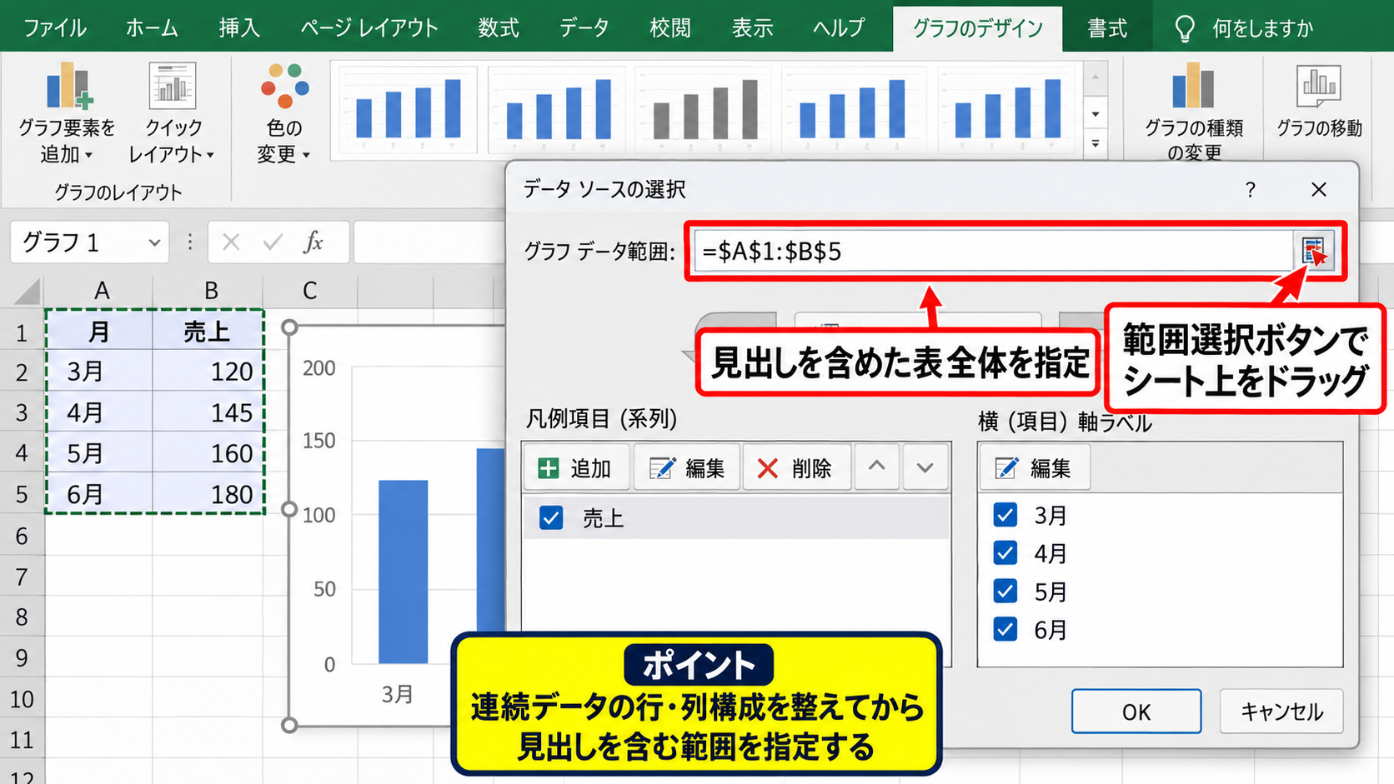Open the ファイル tab
This screenshot has width=1394, height=784.
pyautogui.click(x=55, y=28)
